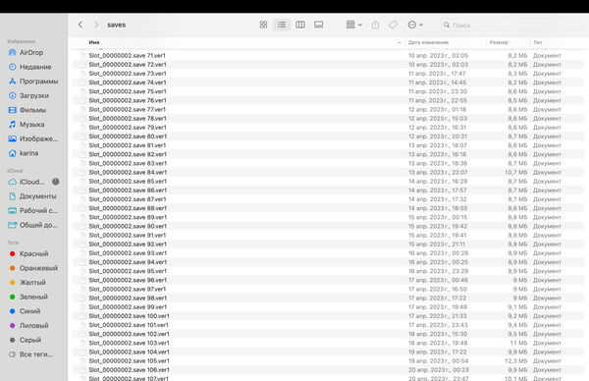
Task: Open the group-by options dropdown
Action: (353, 25)
